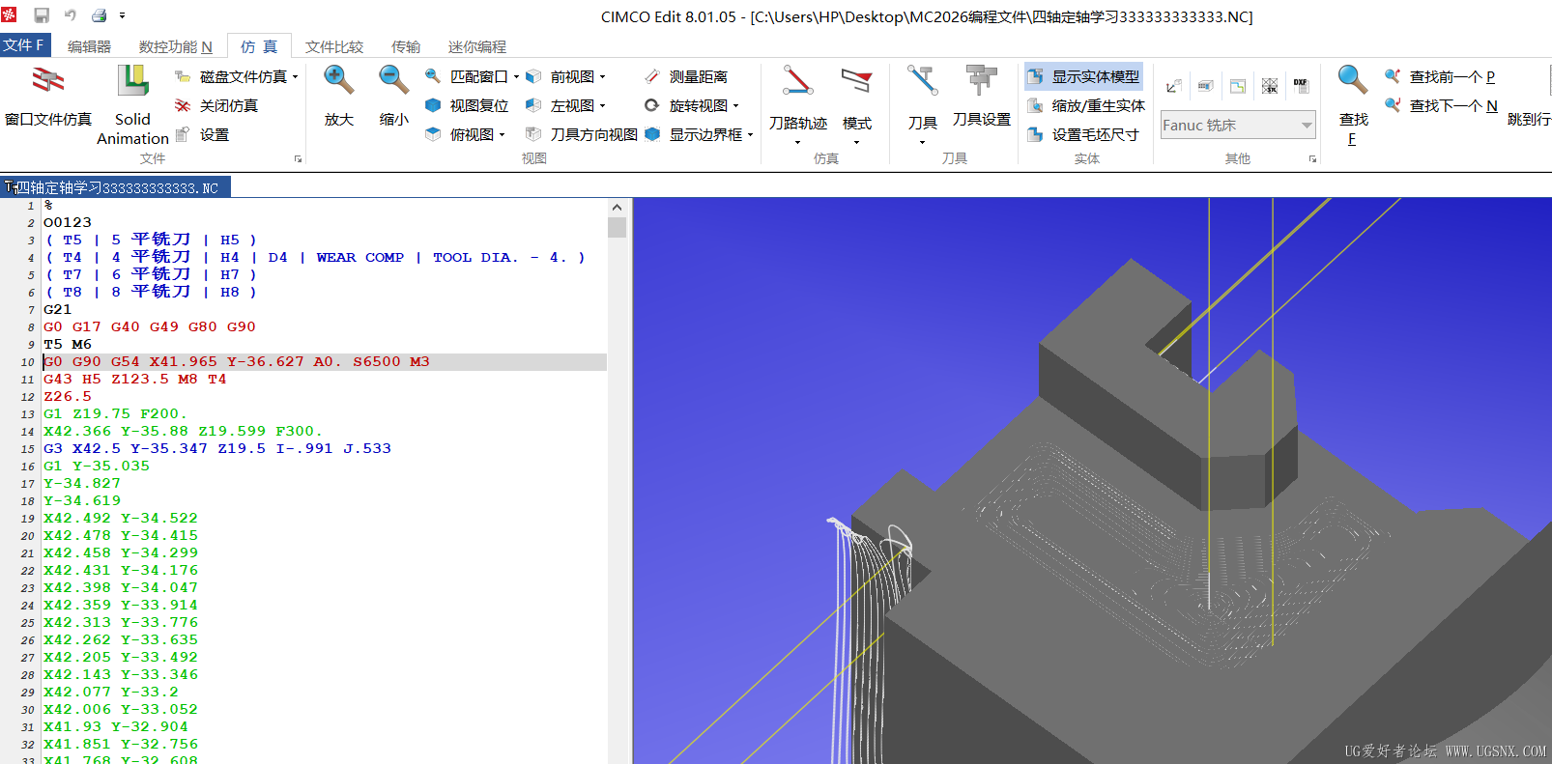Expand the 左视图 dropdown arrow
This screenshot has width=1552, height=764.
tap(603, 105)
